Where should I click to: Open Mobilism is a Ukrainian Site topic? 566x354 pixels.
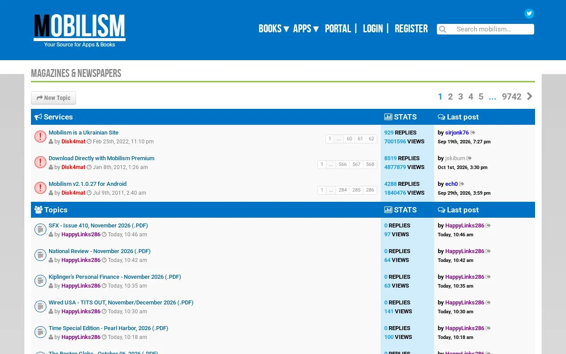tap(84, 133)
